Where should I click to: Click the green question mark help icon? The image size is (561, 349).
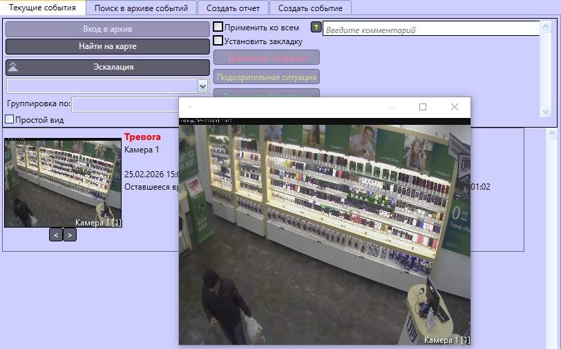coord(316,27)
